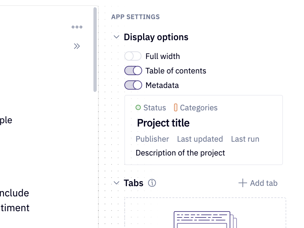Click the Publisher label in metadata preview

152,139
